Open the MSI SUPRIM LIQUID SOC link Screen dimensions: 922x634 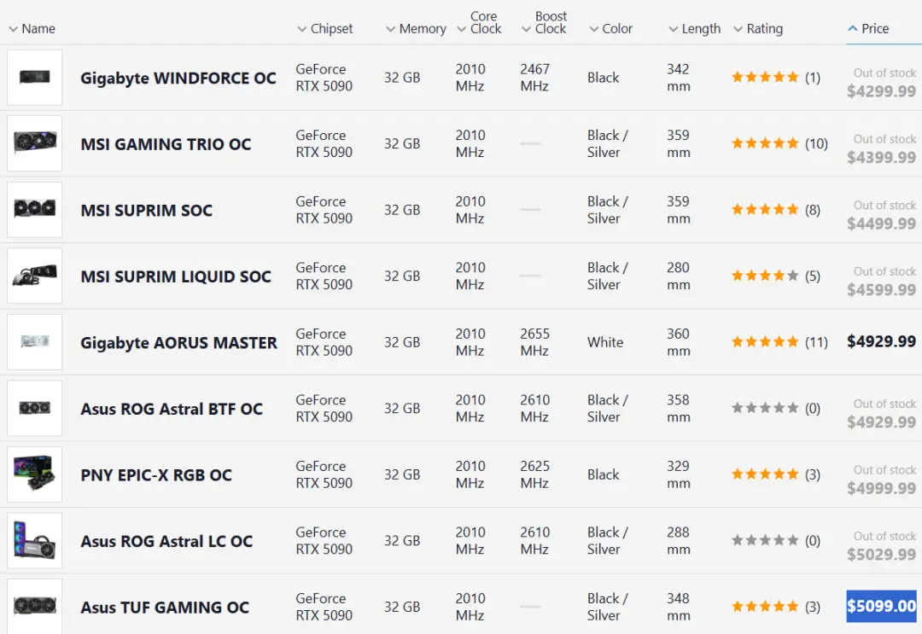click(176, 276)
